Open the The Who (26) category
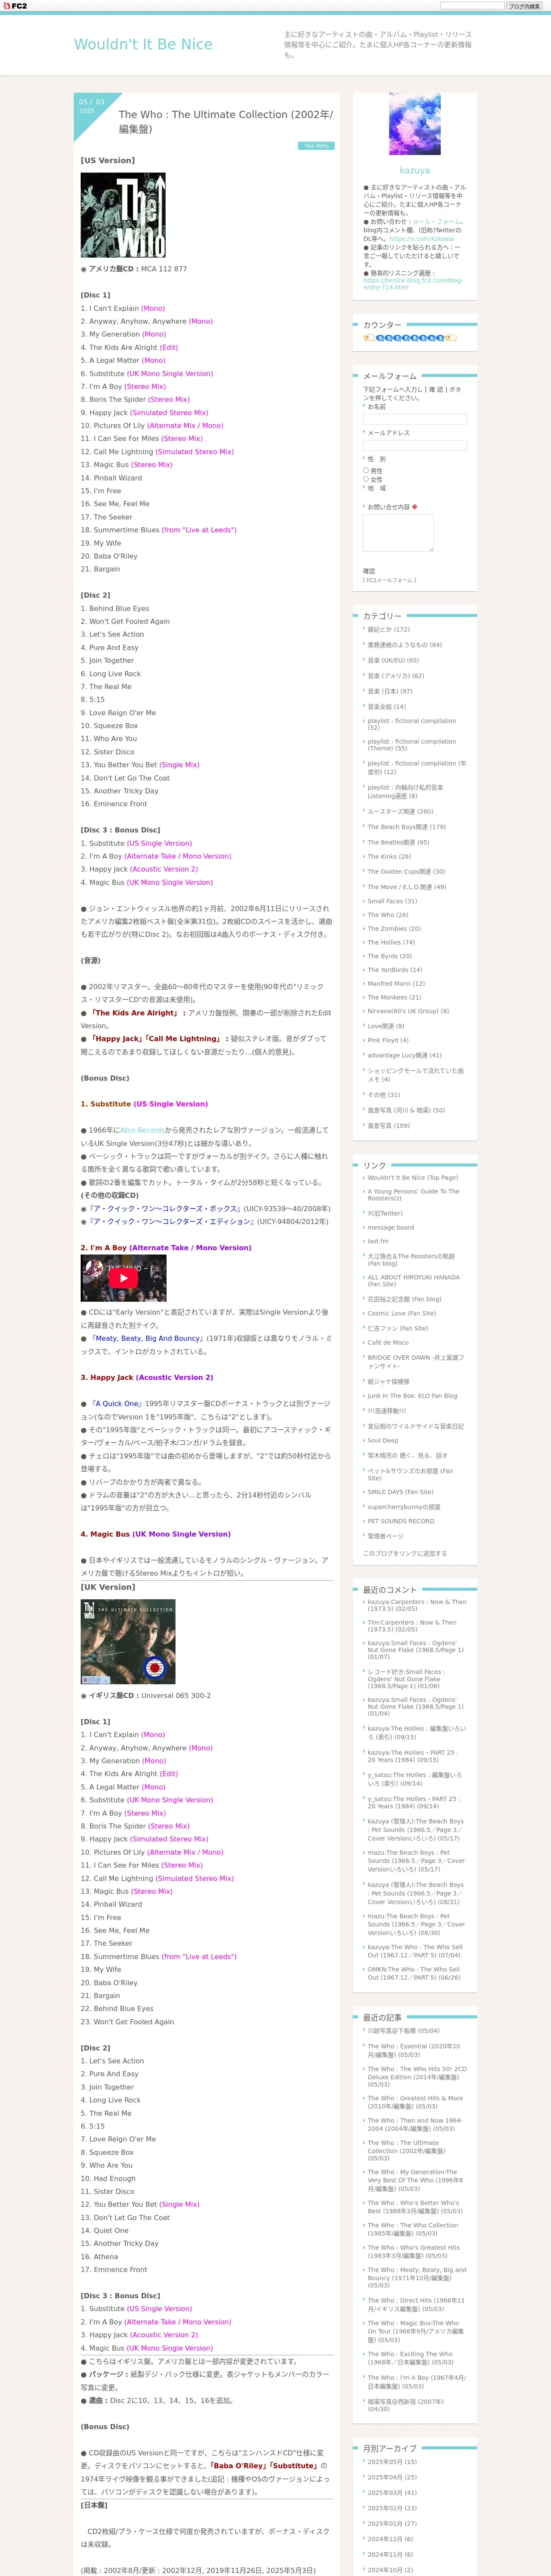The height and width of the screenshot is (2576, 551). (x=388, y=915)
